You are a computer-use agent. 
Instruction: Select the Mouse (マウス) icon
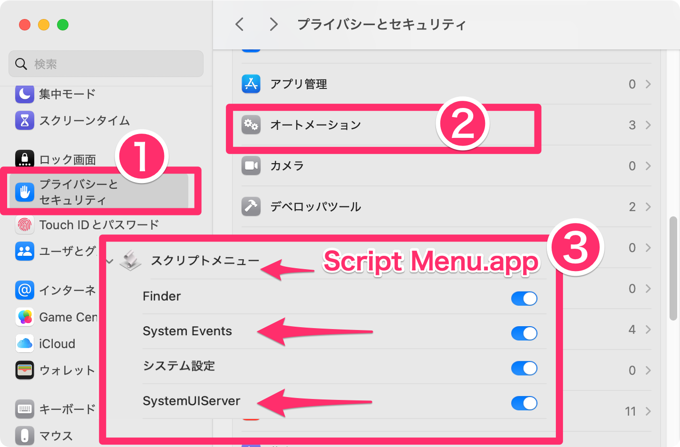(x=25, y=435)
